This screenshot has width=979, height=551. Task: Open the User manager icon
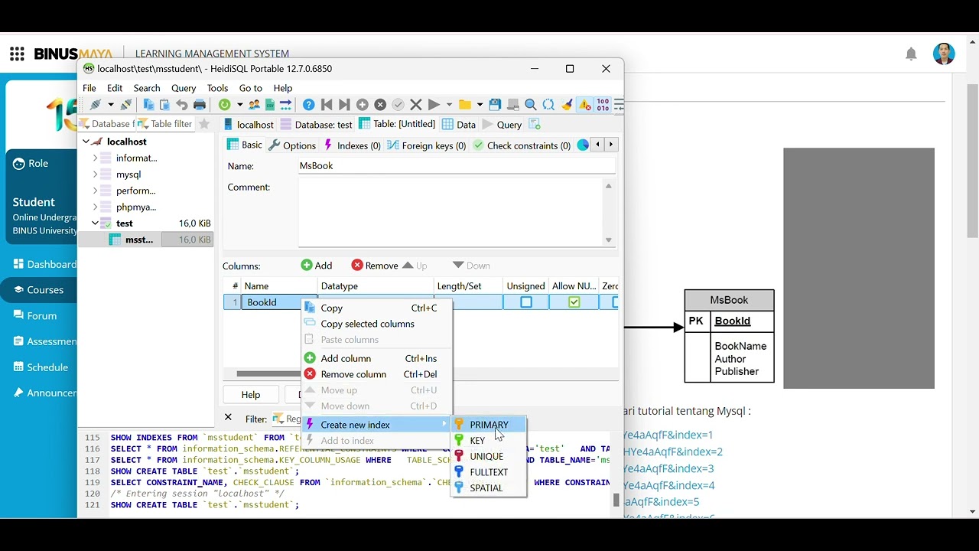[x=254, y=105]
